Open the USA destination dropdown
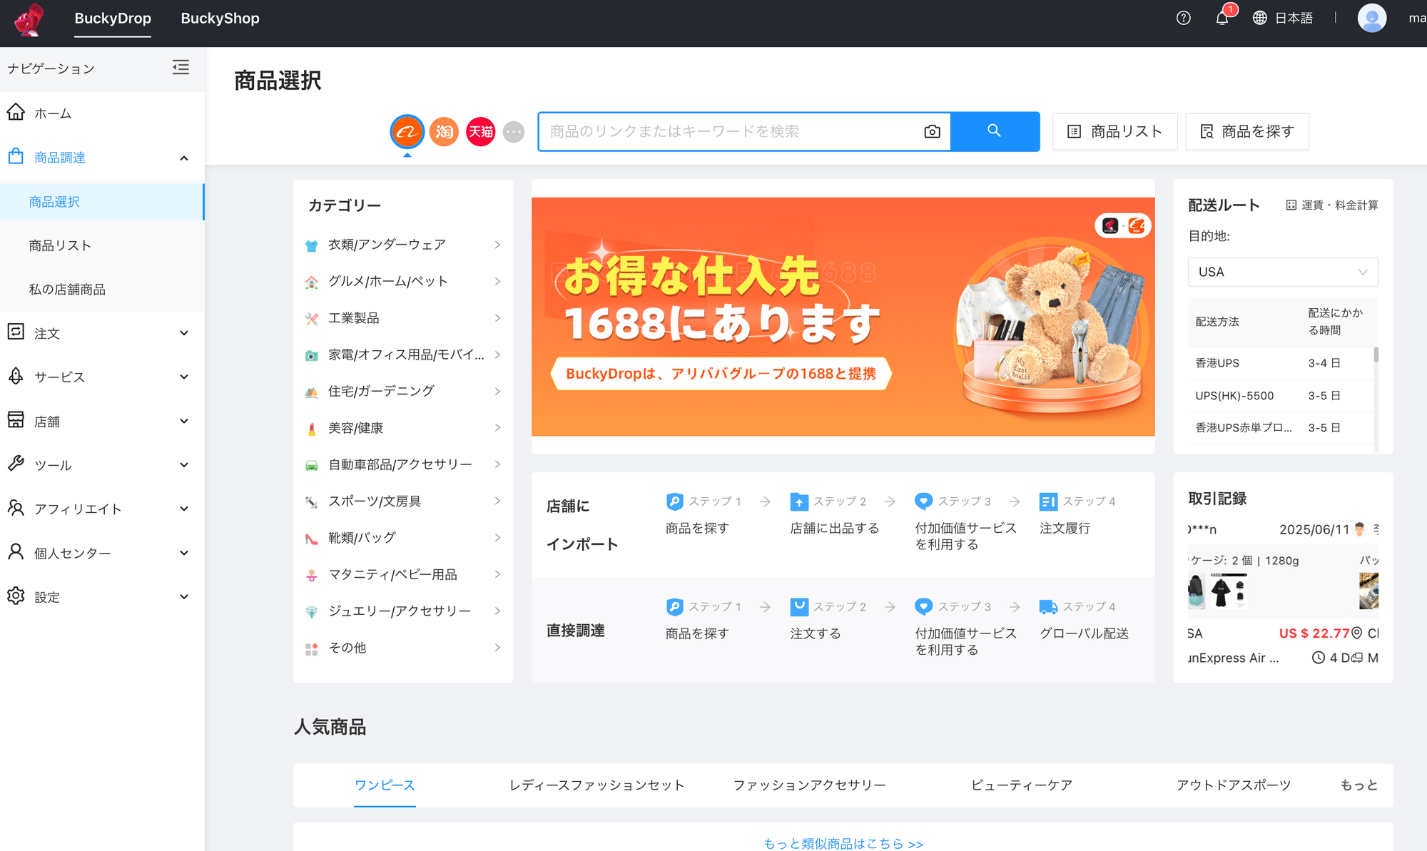This screenshot has height=851, width=1427. click(1283, 272)
